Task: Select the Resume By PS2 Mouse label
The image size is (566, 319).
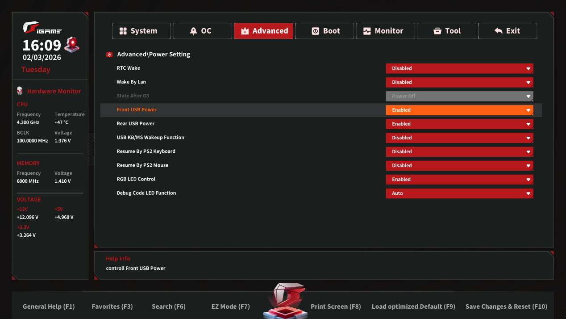Action: pos(142,165)
